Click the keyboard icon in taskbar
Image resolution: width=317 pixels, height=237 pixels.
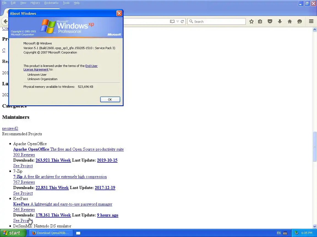coord(285,233)
